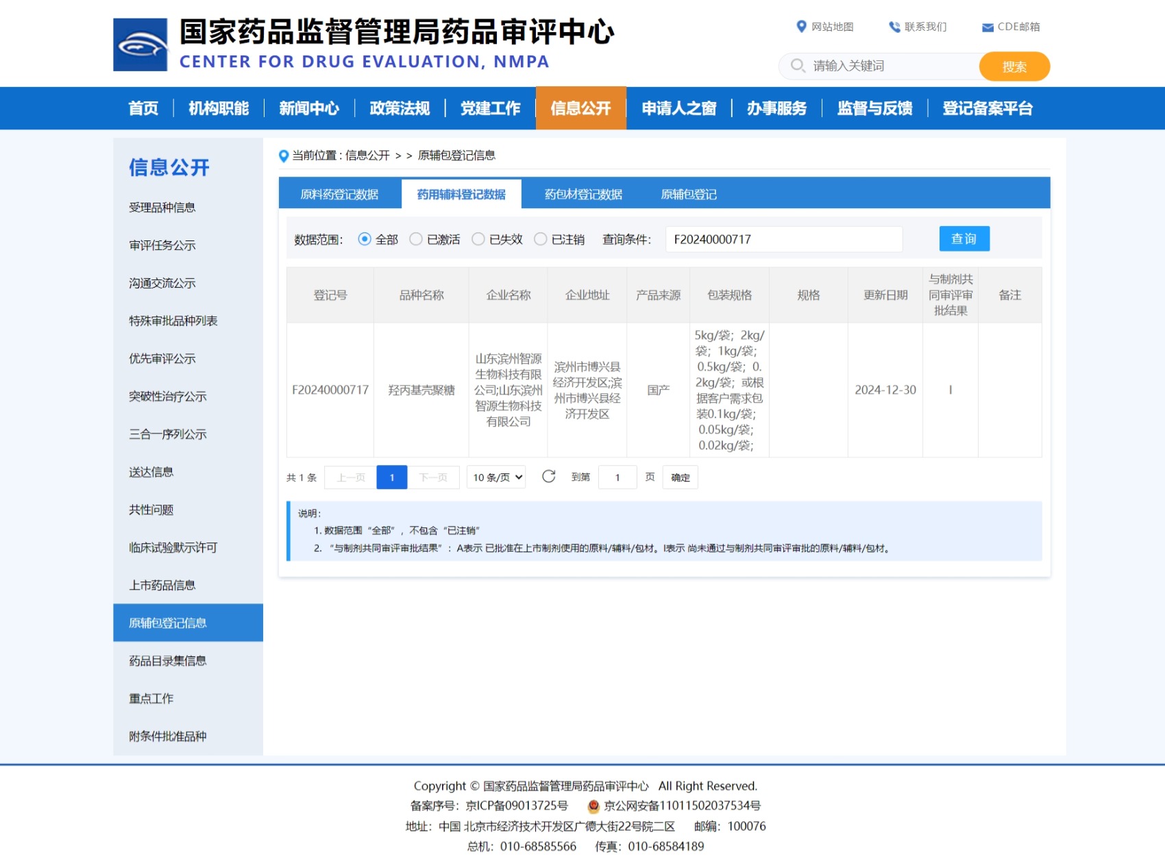The height and width of the screenshot is (865, 1165).
Task: Click the CDE fish logo icon
Action: [x=140, y=45]
